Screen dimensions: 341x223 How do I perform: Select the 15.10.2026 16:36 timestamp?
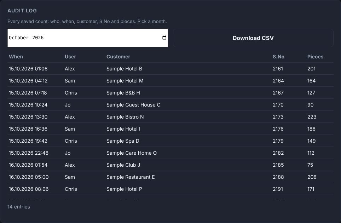[x=28, y=129]
